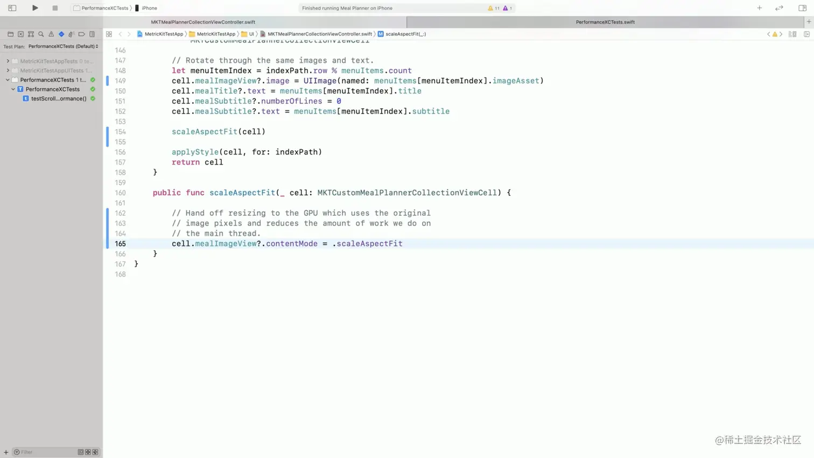The height and width of the screenshot is (458, 814).
Task: Go back in editor history
Action: pos(120,34)
